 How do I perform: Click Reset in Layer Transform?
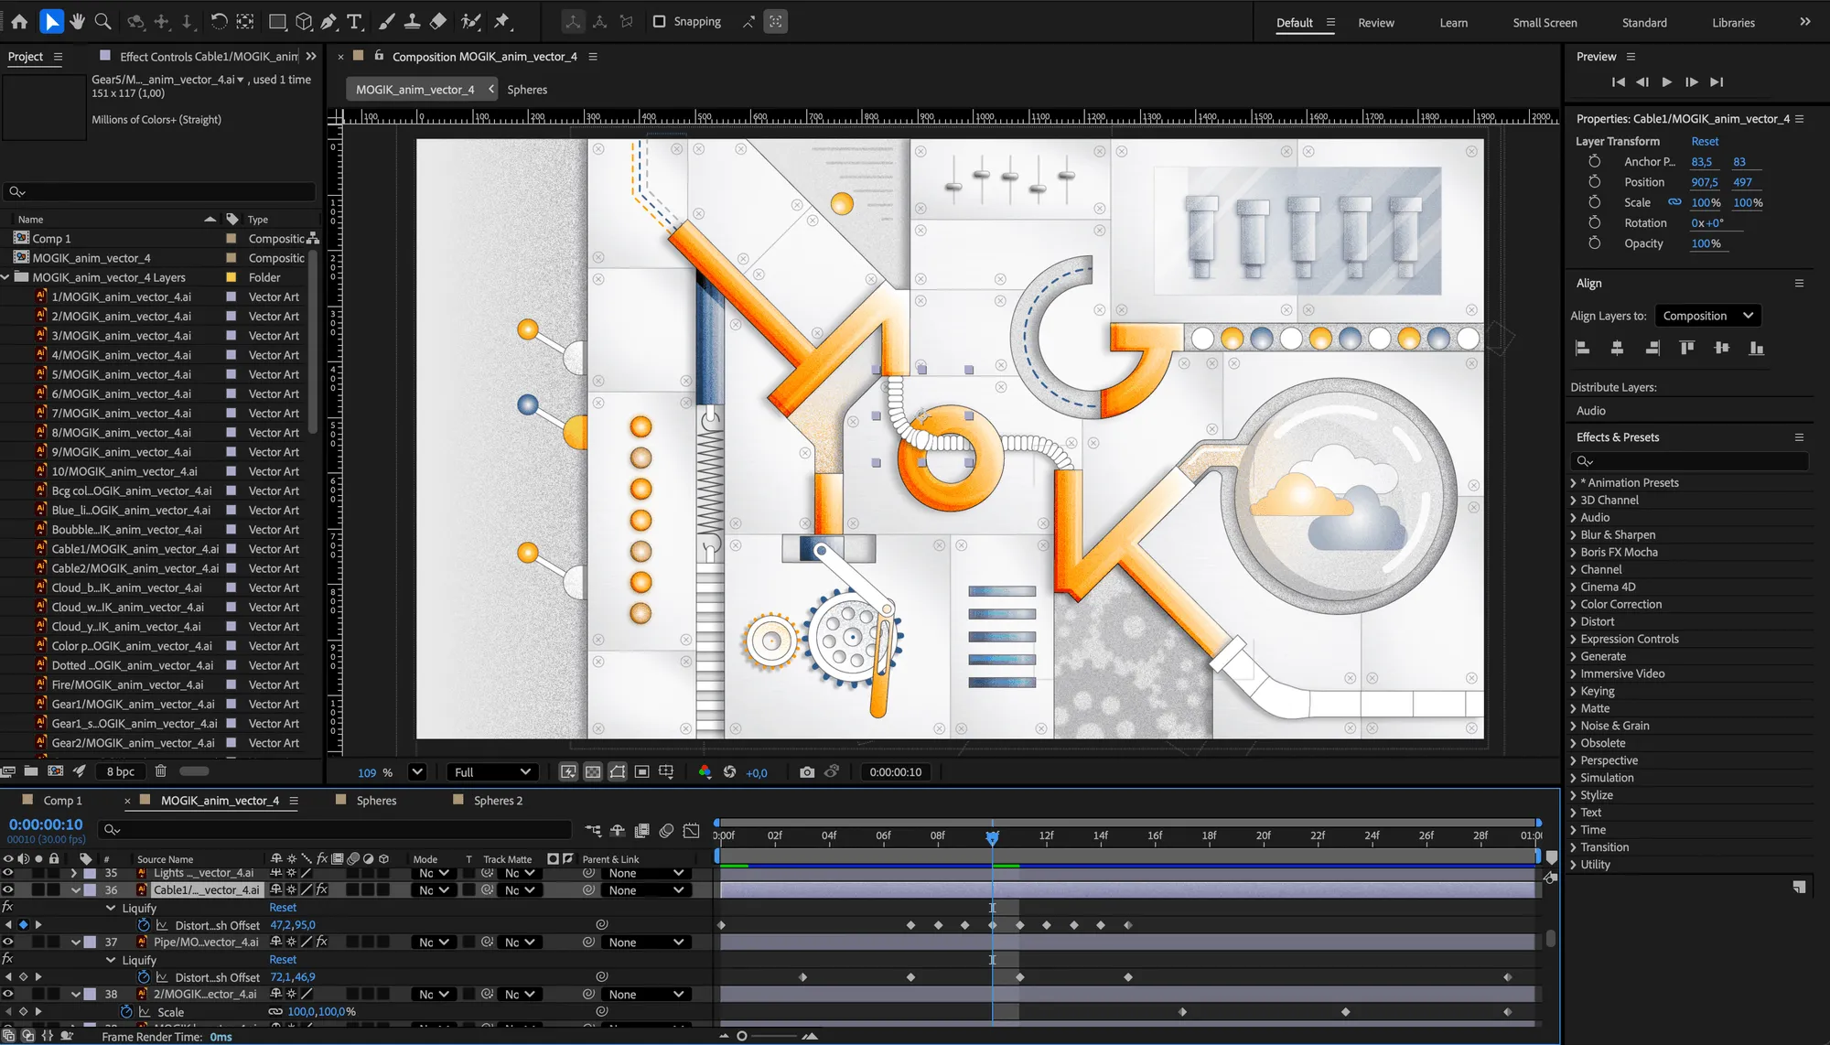click(x=1705, y=142)
